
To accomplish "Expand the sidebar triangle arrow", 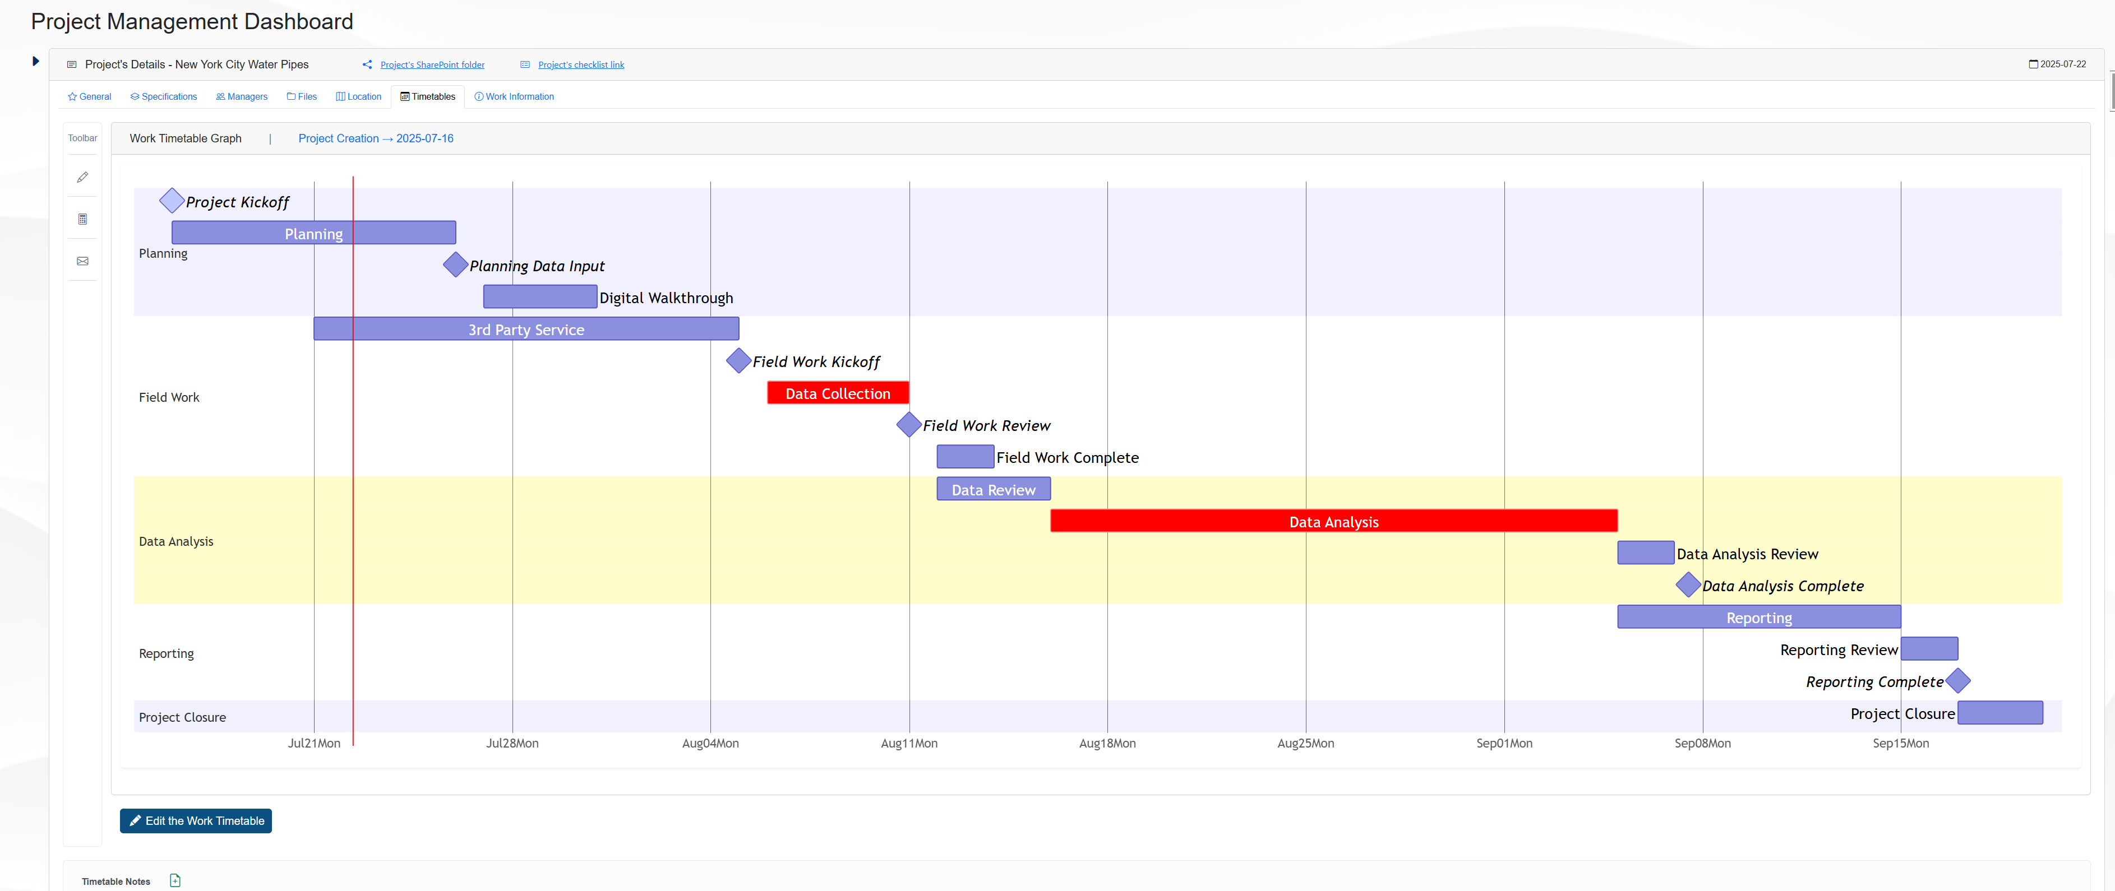I will (35, 61).
